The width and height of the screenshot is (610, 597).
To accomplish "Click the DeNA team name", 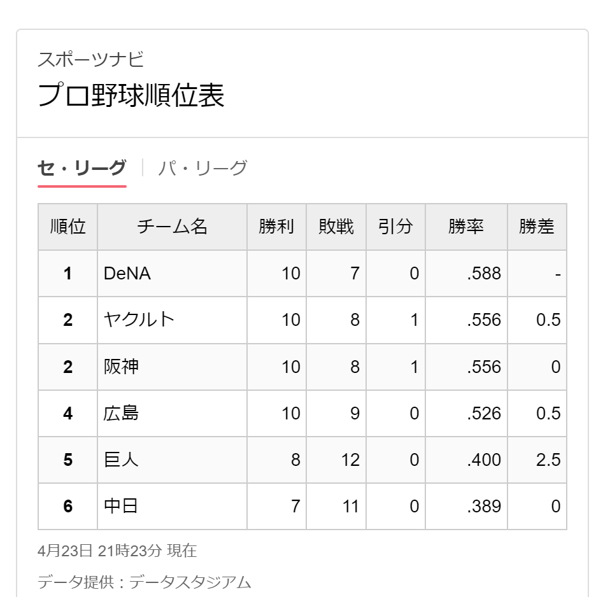I will pyautogui.click(x=127, y=274).
